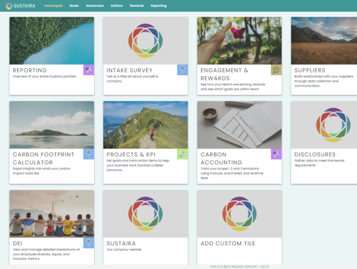Viewport: 357px width, 269px height.
Task: Click the DEI tile group of friends image
Action: (52, 213)
